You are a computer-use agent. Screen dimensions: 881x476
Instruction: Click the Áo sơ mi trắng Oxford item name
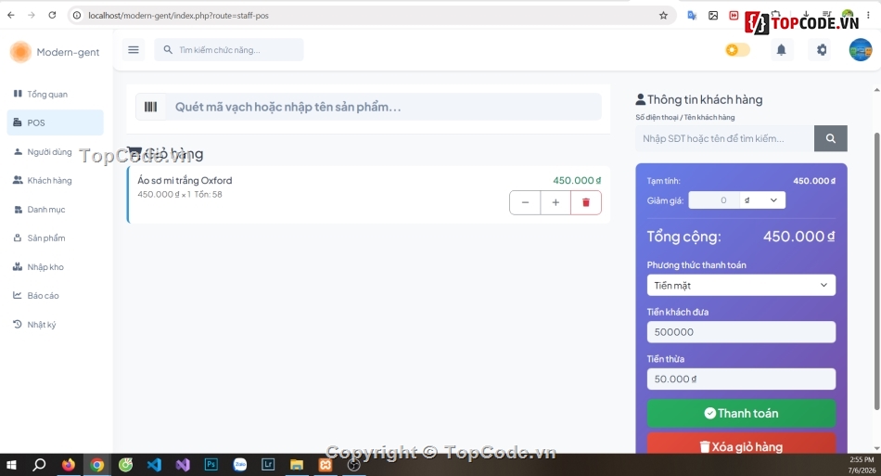[x=185, y=180]
